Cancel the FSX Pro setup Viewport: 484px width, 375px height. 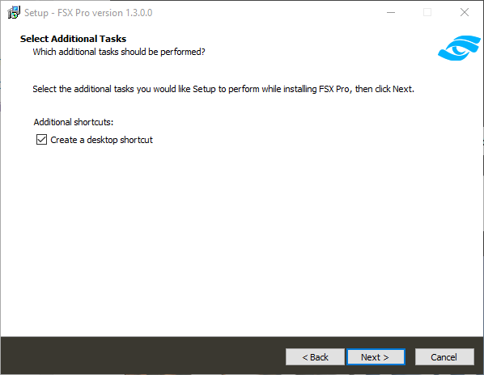click(x=444, y=357)
